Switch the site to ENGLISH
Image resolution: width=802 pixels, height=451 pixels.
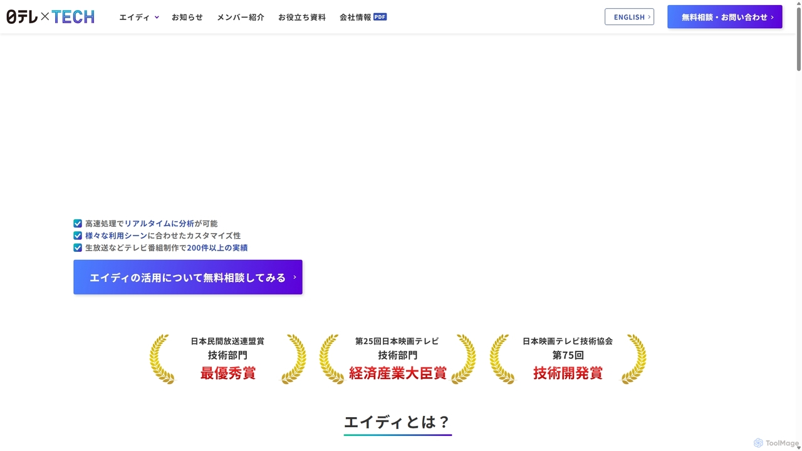point(629,17)
